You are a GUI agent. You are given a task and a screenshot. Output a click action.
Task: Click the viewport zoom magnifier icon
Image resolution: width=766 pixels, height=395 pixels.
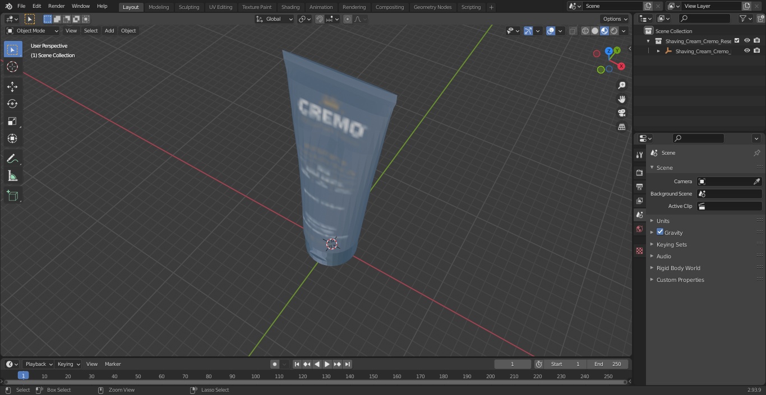click(x=621, y=85)
